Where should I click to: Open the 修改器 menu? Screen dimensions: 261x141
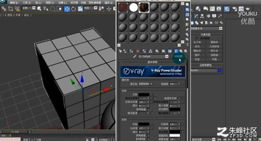(x=74, y=3)
